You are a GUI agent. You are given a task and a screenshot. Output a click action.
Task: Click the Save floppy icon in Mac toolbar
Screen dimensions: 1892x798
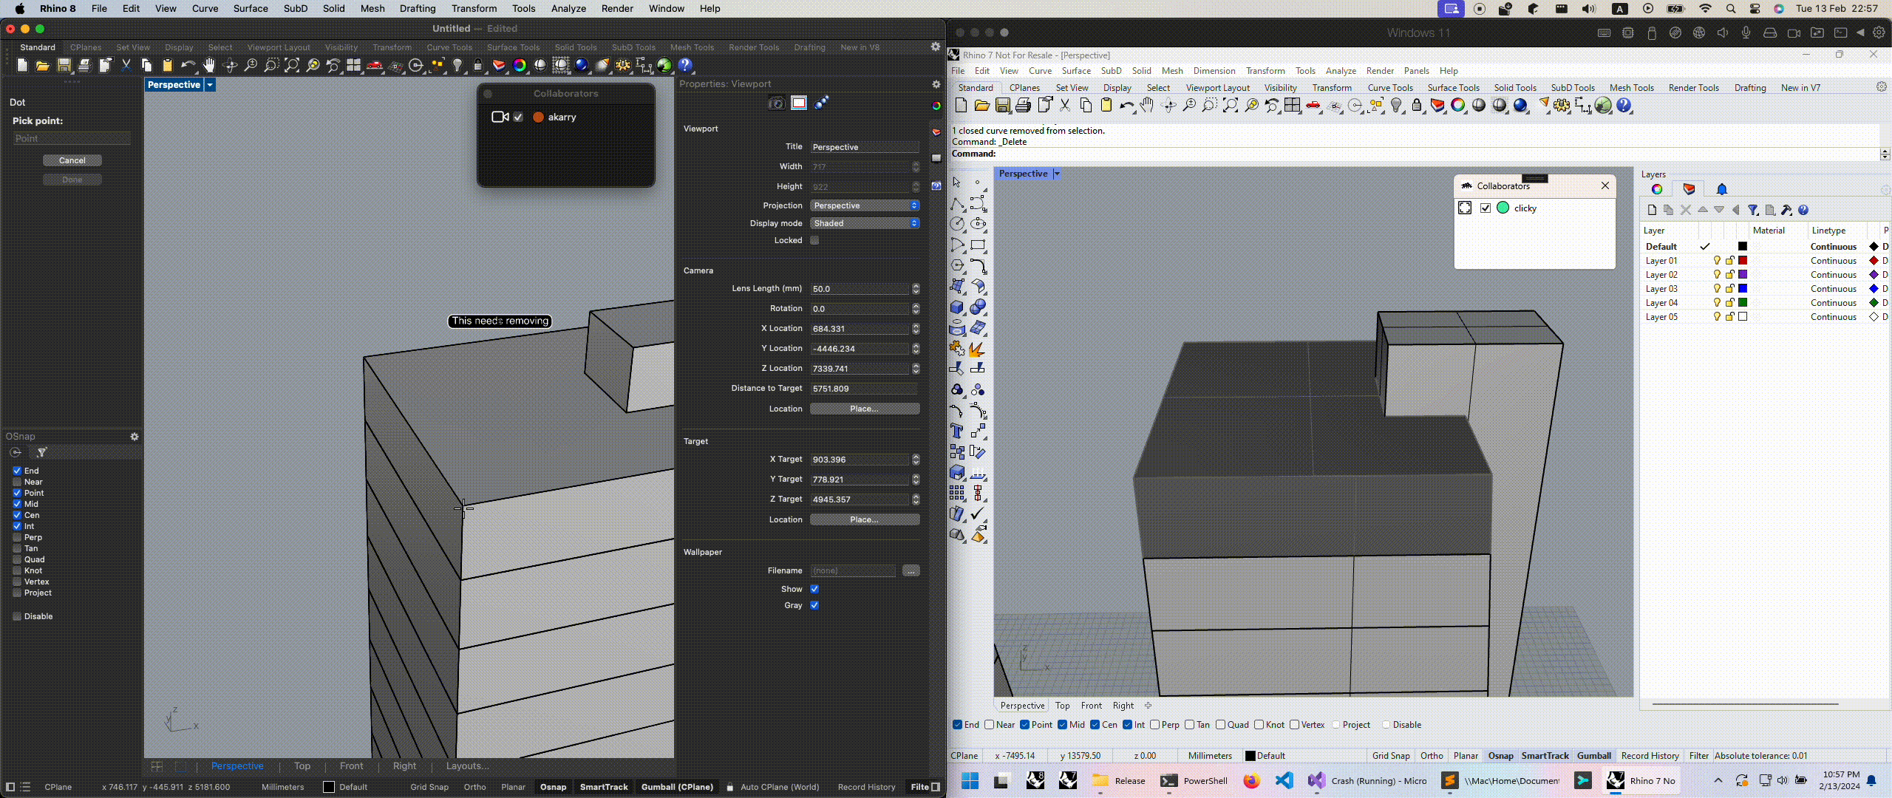(64, 66)
